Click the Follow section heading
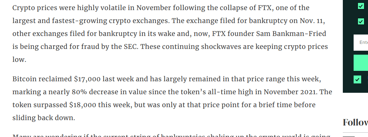This screenshot has width=368, height=137. pyautogui.click(x=355, y=123)
